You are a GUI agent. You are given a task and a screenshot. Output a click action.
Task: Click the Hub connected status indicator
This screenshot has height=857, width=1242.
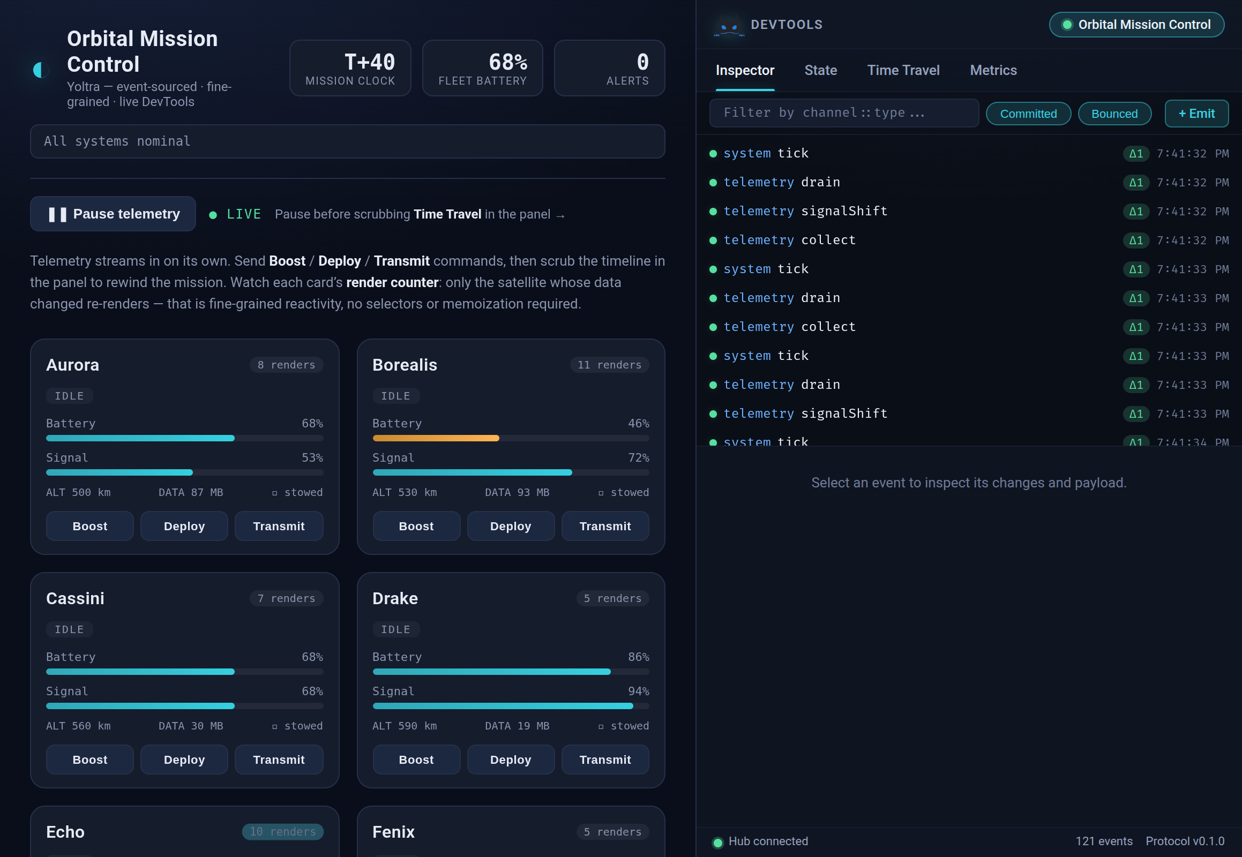(760, 841)
